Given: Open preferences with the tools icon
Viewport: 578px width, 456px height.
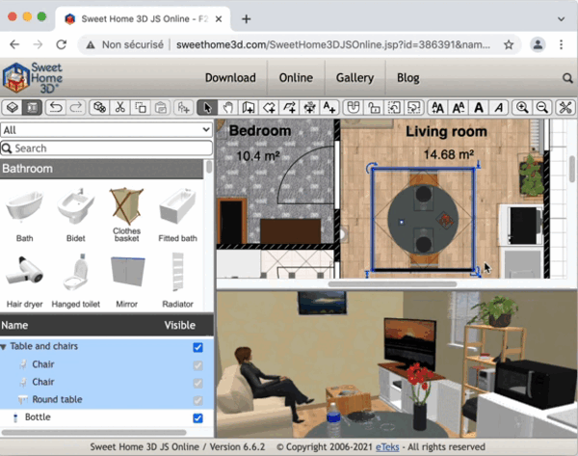Looking at the screenshot, I should coord(565,108).
